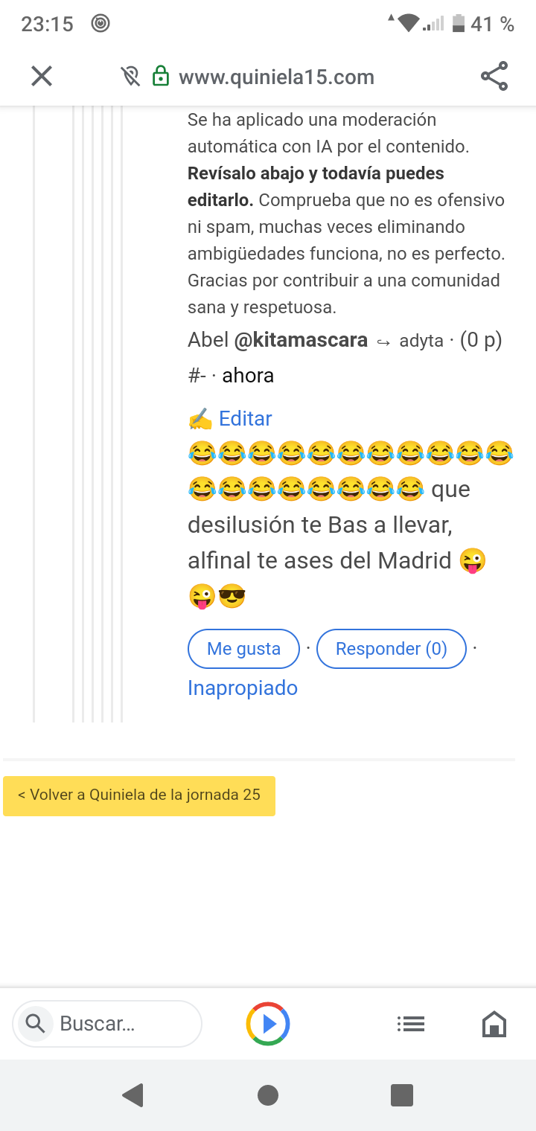Tap the green padlock security icon
This screenshot has height=1131, width=536.
(x=160, y=77)
